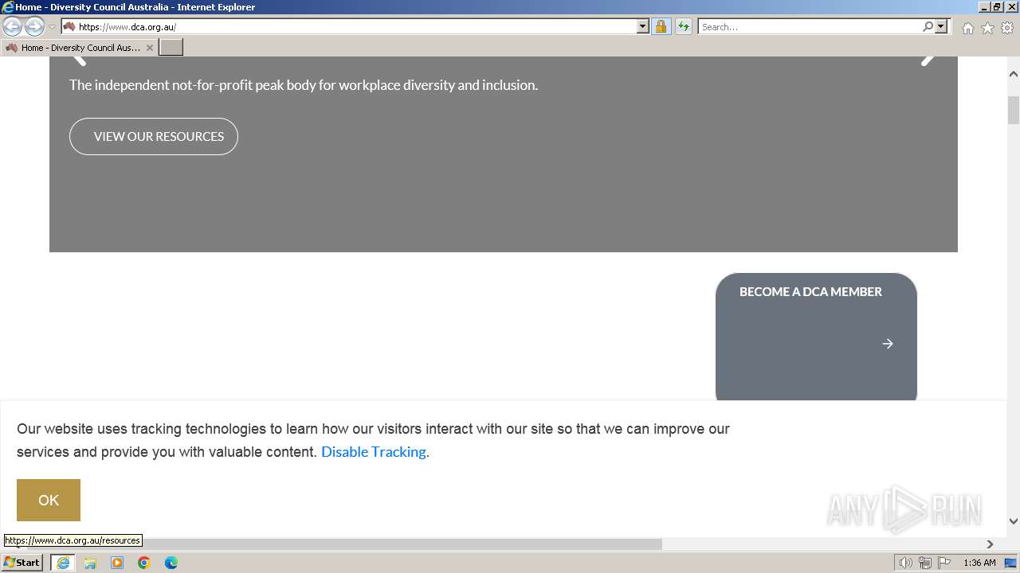Image resolution: width=1020 pixels, height=573 pixels.
Task: Open the Home page icon
Action: pyautogui.click(x=967, y=28)
